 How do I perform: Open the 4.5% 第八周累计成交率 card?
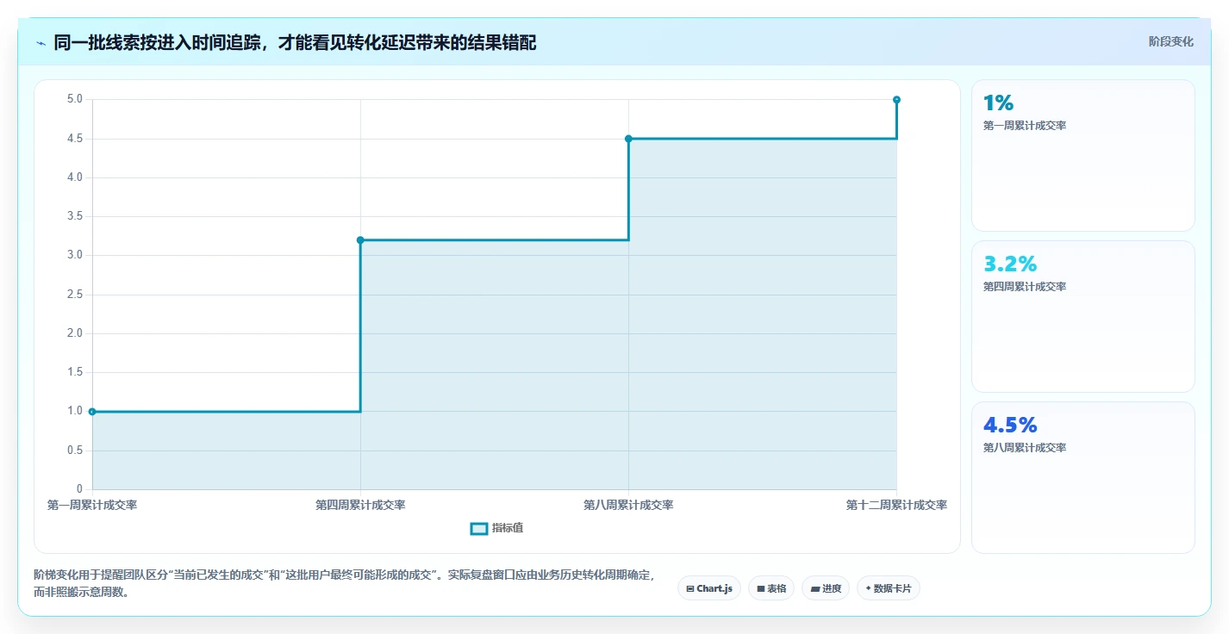pyautogui.click(x=1082, y=477)
